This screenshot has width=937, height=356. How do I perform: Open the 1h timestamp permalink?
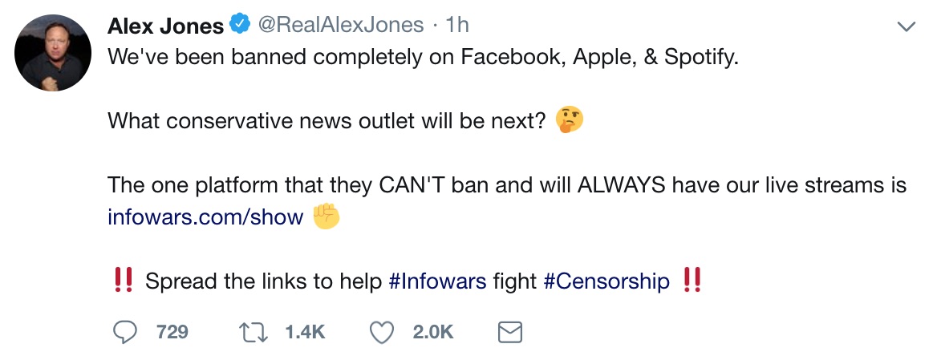pos(458,25)
